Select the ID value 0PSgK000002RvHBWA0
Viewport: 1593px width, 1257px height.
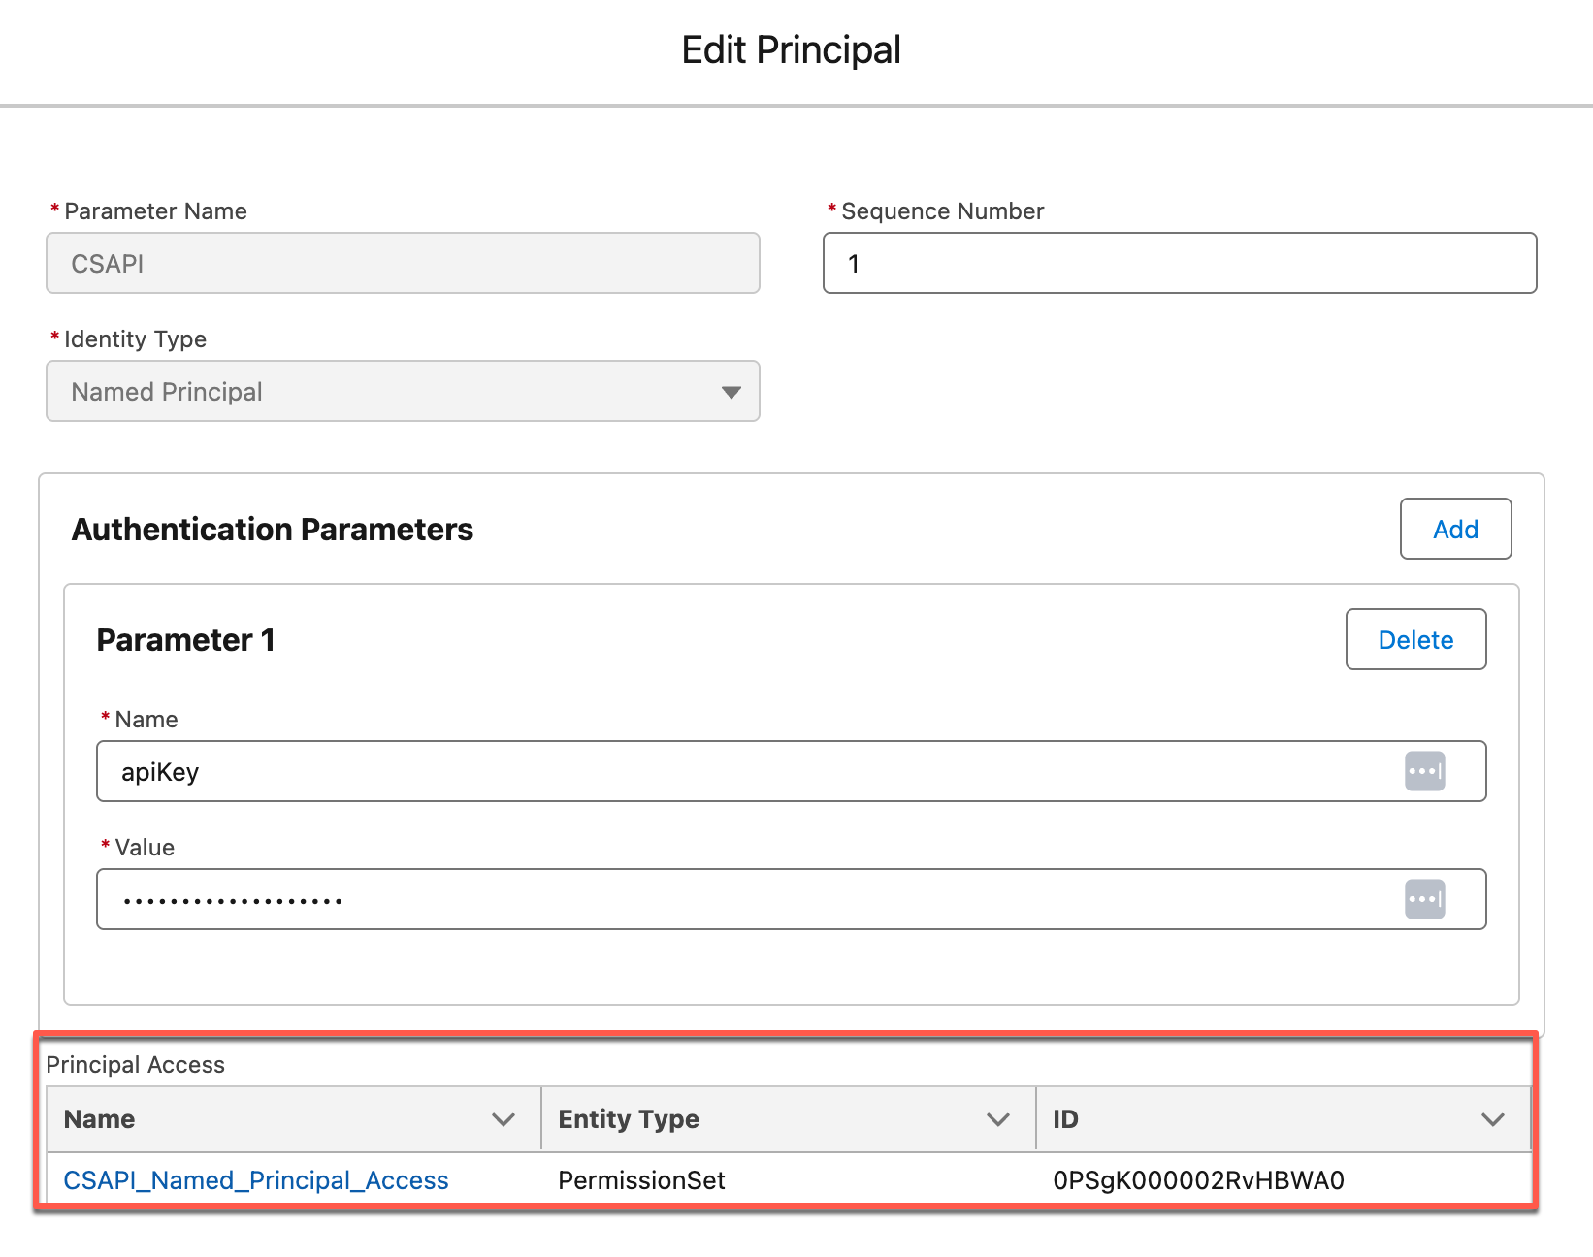[x=1198, y=1180]
